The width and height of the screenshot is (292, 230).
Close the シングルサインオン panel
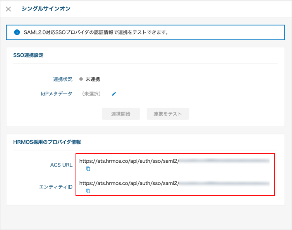click(x=9, y=9)
